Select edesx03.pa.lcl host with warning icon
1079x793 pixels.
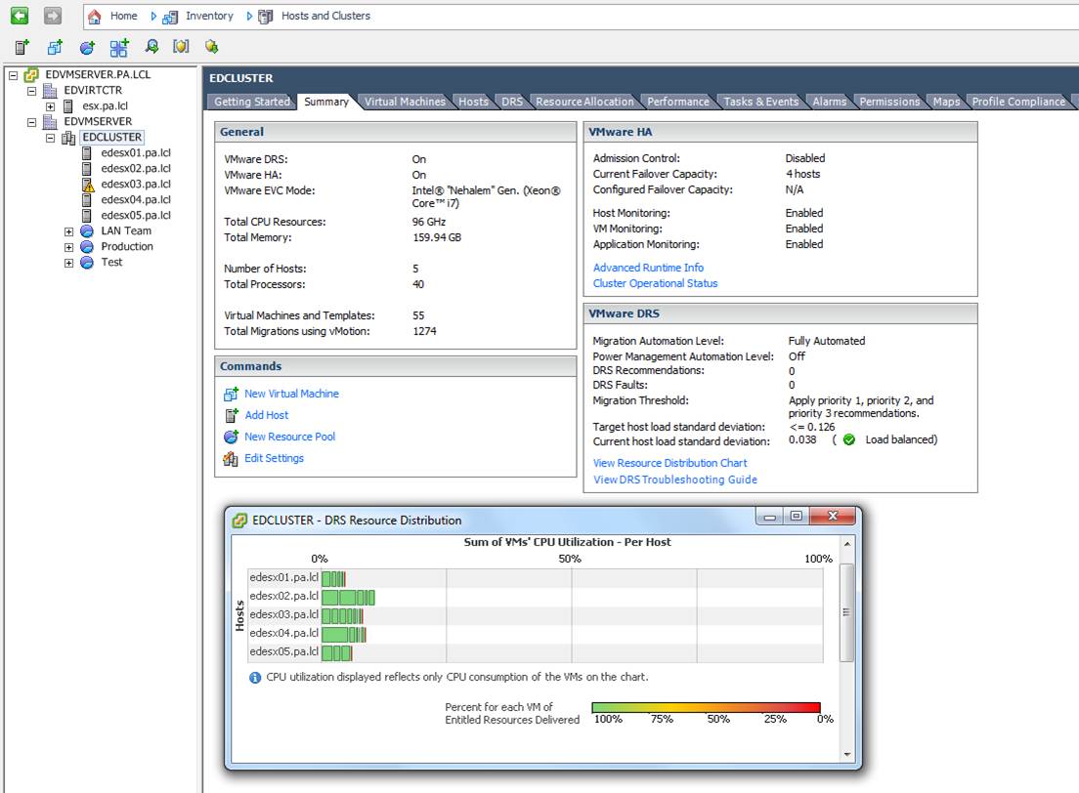click(135, 184)
